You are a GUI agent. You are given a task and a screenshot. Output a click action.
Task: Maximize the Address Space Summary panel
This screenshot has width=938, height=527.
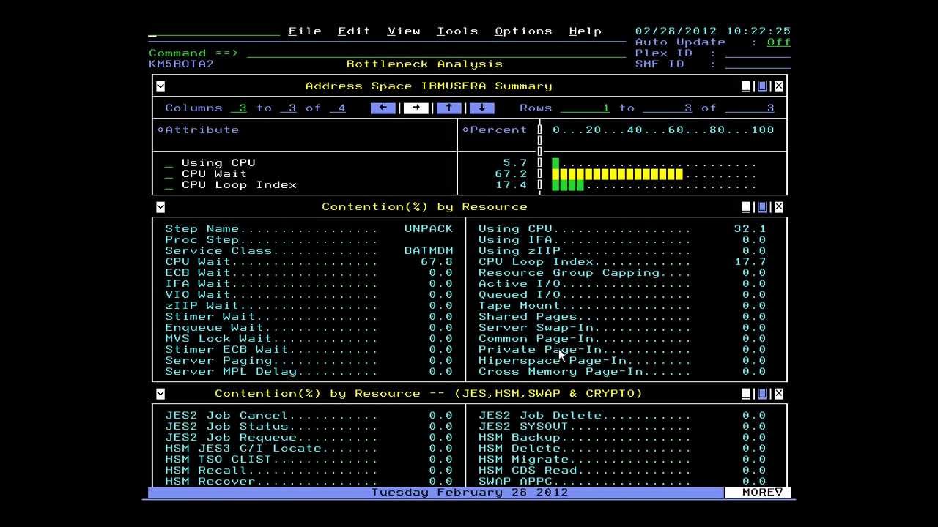click(762, 86)
